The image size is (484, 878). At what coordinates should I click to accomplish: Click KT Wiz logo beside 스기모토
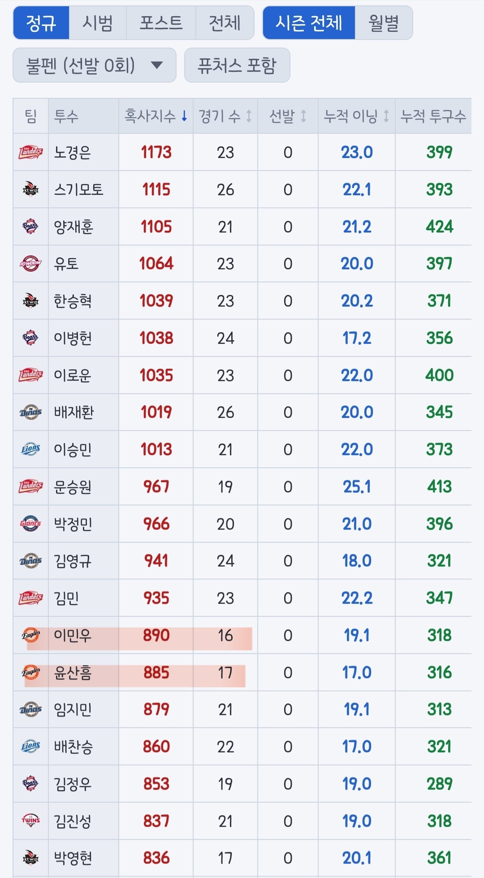[x=30, y=189]
